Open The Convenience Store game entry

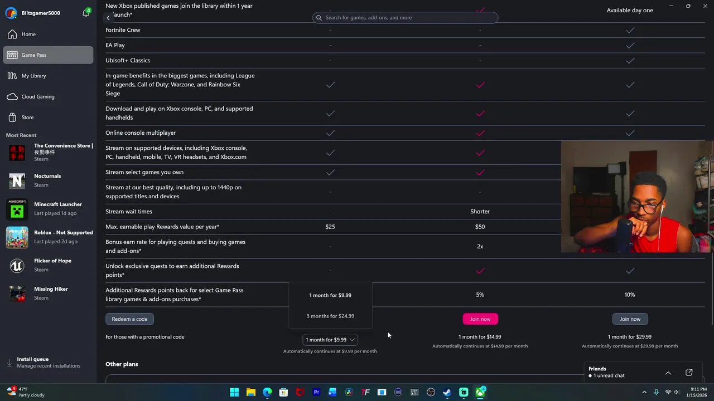point(49,153)
